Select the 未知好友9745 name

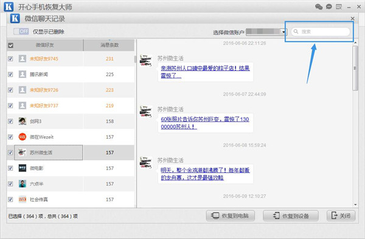(44, 58)
